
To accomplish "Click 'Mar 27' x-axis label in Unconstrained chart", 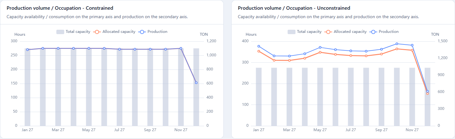I will 289,130.
